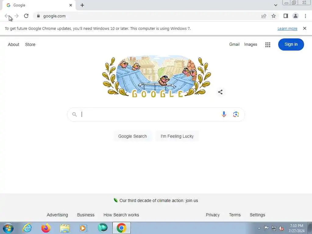Bookmark this tab with star icon
Image resolution: width=312 pixels, height=234 pixels.
(274, 16)
